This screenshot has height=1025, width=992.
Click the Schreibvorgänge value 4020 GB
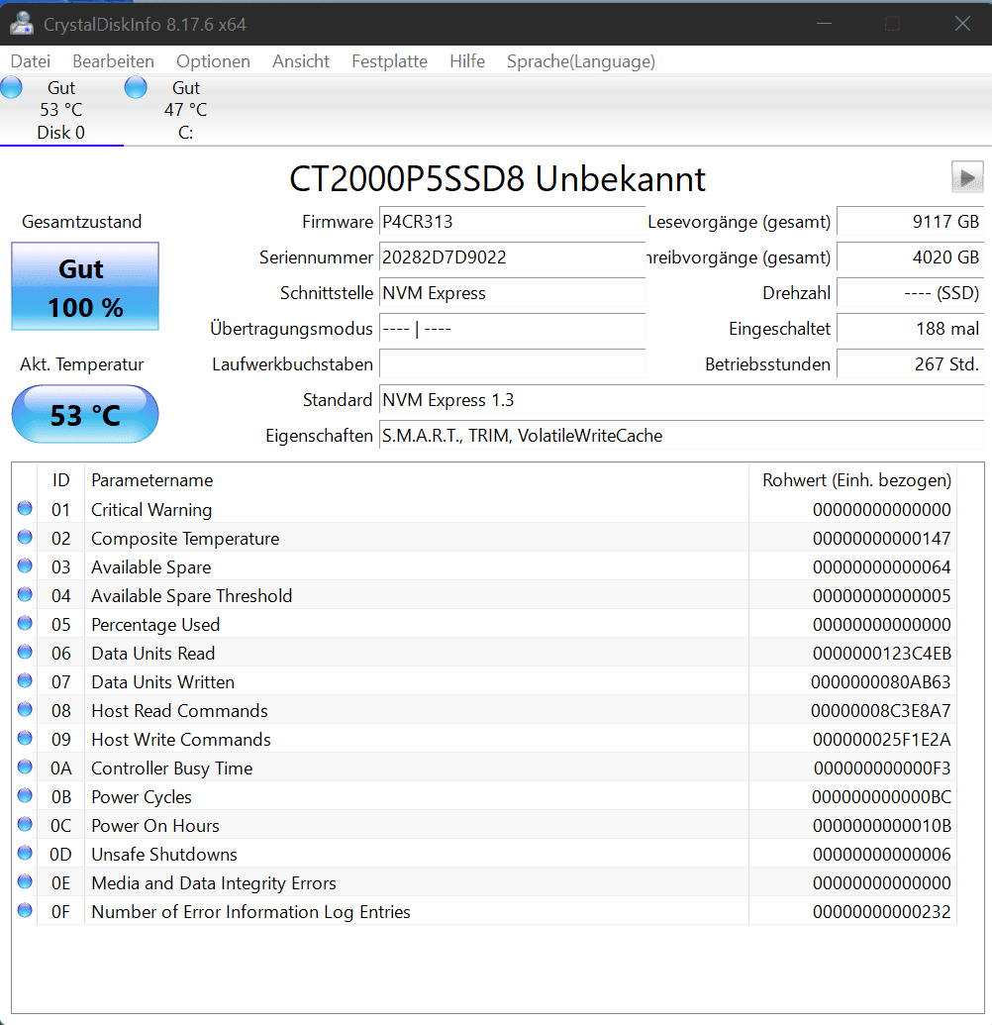910,257
